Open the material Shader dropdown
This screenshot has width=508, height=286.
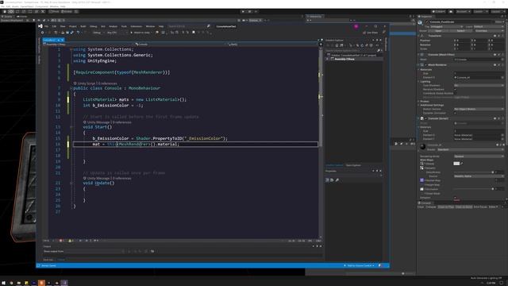(x=471, y=149)
